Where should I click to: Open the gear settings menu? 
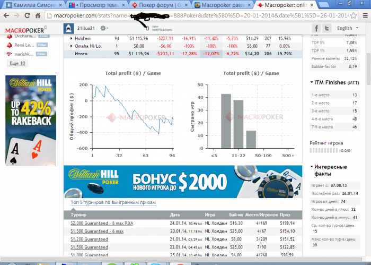pos(103,28)
